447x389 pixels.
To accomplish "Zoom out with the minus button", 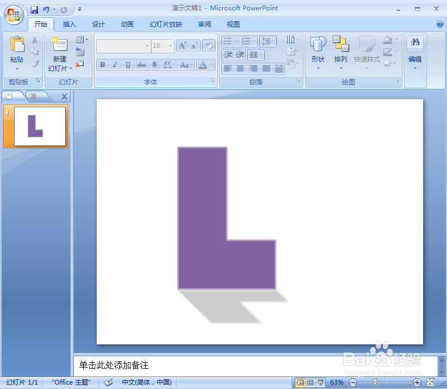I will (x=353, y=382).
